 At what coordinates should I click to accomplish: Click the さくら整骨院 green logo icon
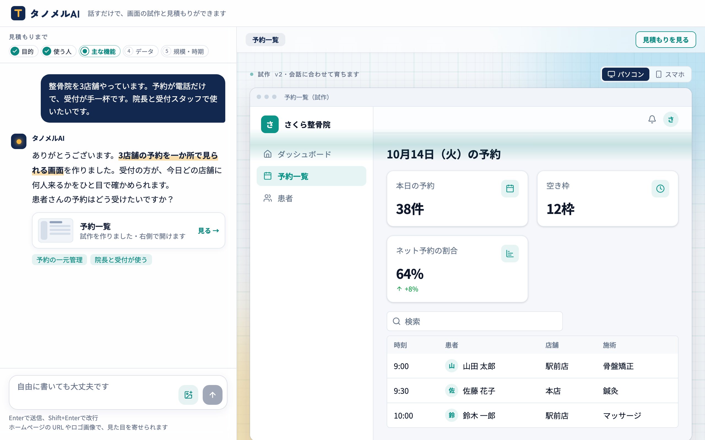270,124
